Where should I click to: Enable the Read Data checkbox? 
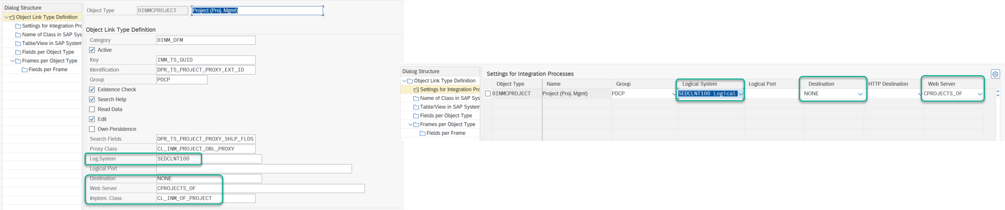click(92, 109)
